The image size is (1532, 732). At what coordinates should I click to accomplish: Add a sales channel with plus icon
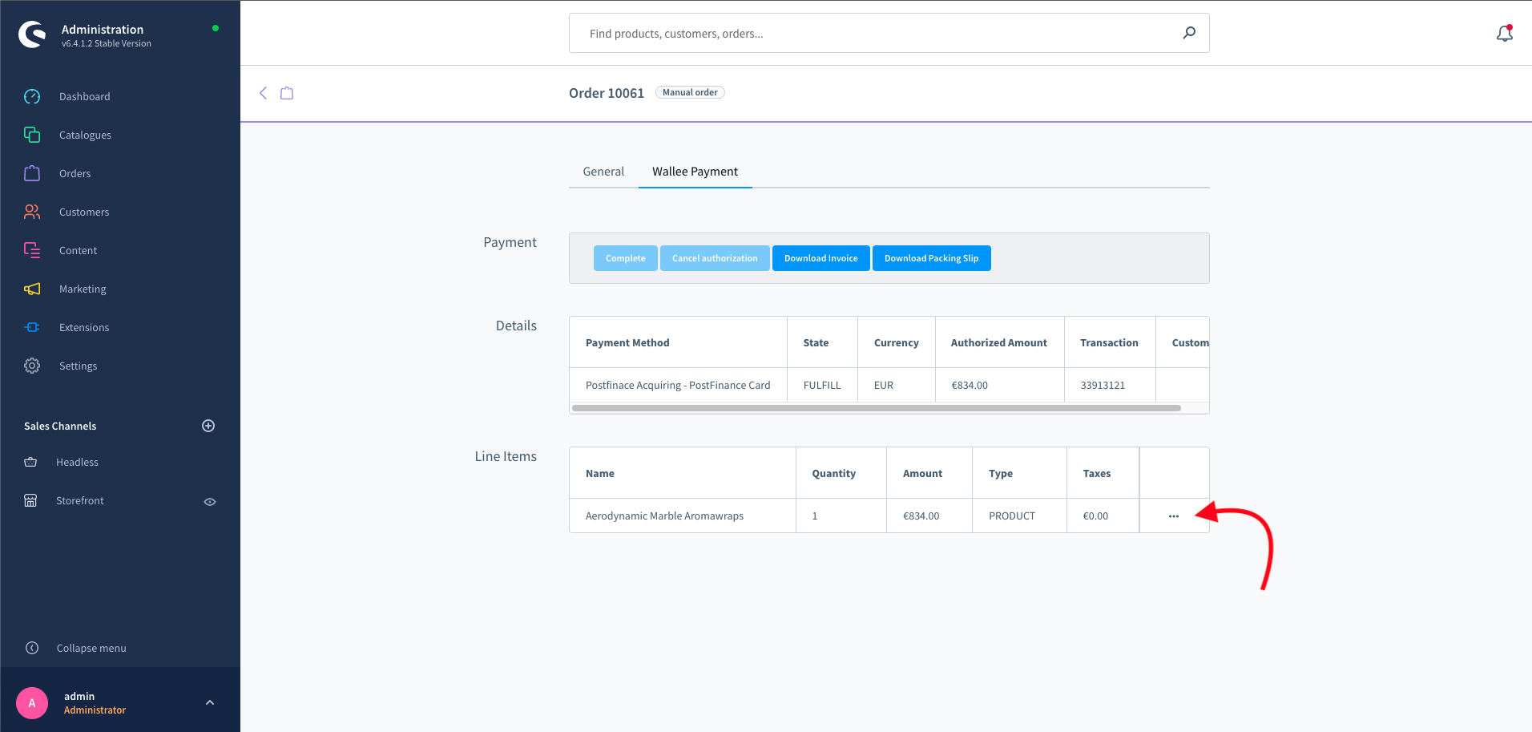coord(208,426)
